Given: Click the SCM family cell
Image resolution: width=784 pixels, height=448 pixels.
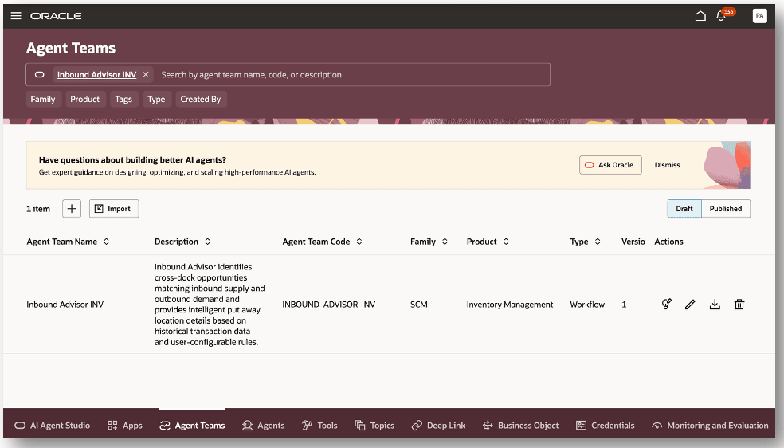Looking at the screenshot, I should [419, 305].
